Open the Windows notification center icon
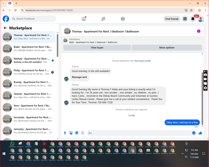Image resolution: width=209 pixels, height=167 pixels. point(204,154)
